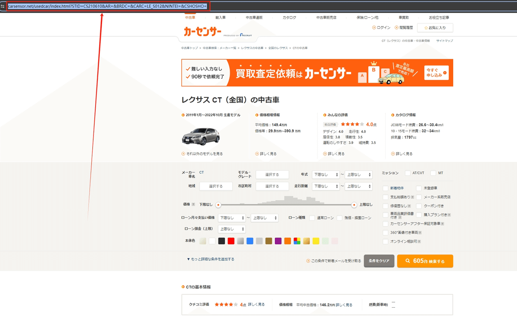
Task: Enable the 未登録車 checkbox
Action: click(x=419, y=188)
